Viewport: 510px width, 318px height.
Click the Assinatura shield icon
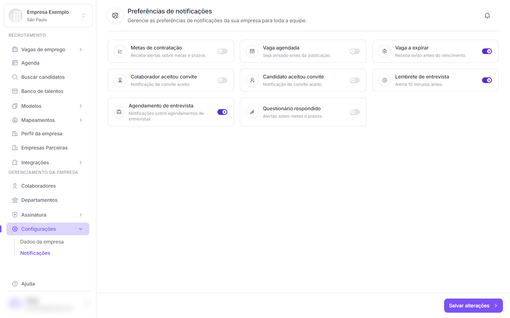(x=15, y=215)
